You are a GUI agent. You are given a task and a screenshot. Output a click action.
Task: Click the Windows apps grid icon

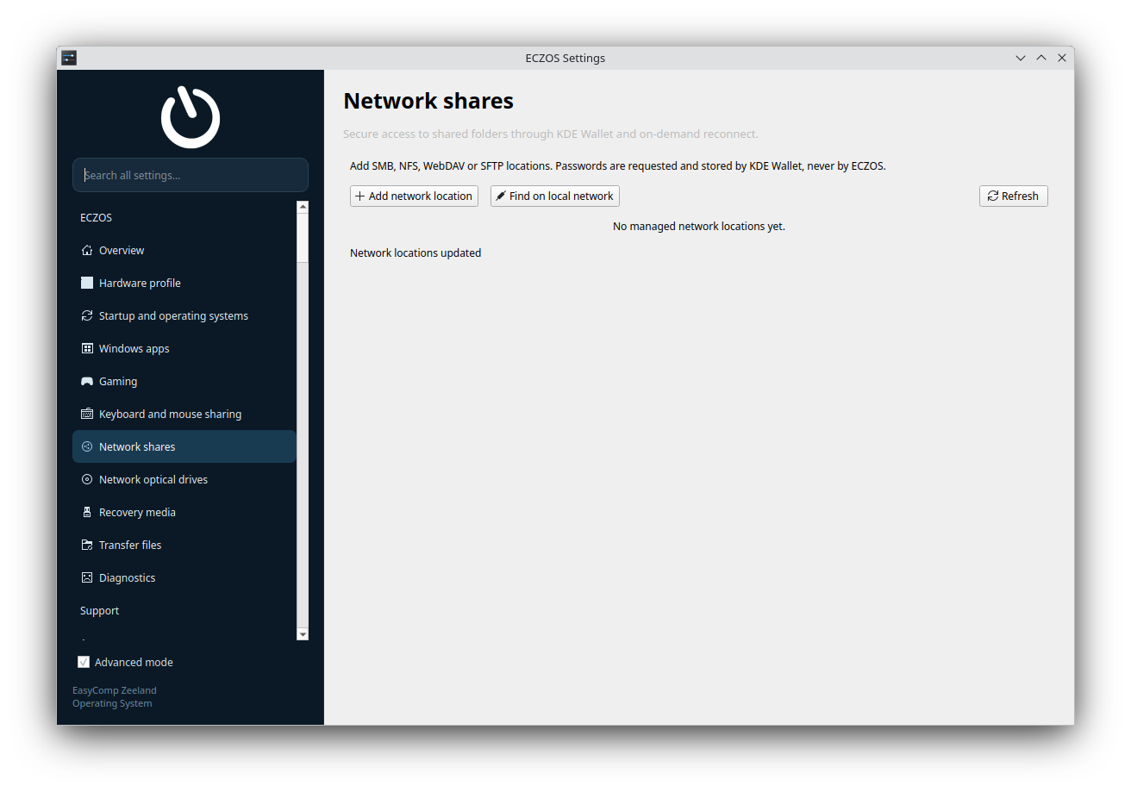click(86, 348)
